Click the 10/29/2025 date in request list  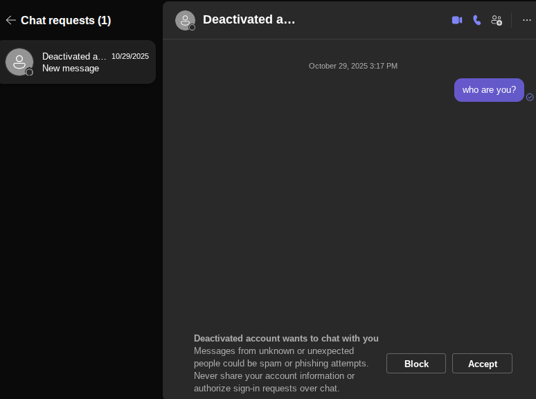pyautogui.click(x=130, y=56)
